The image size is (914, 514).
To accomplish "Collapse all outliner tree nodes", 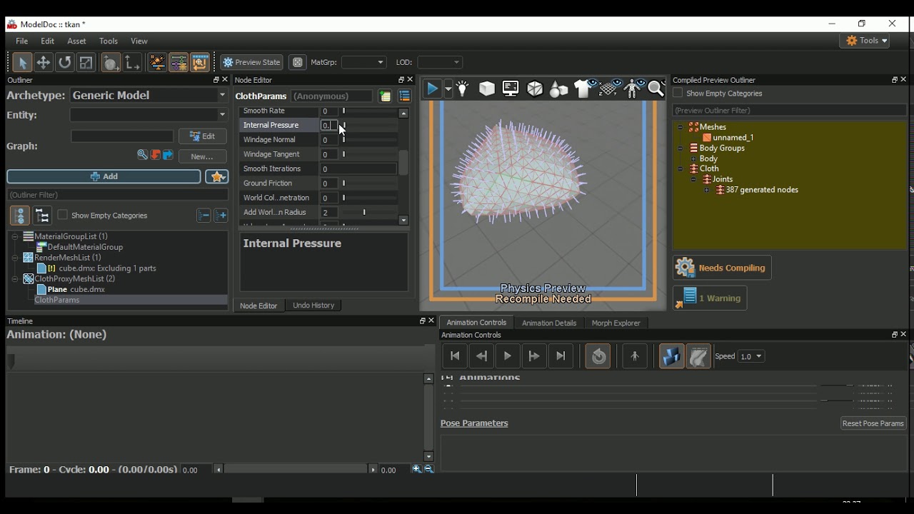I will pos(204,216).
